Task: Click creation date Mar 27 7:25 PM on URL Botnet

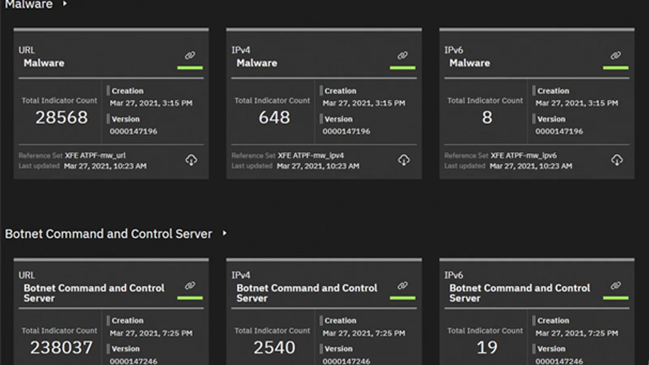Action: [151, 333]
